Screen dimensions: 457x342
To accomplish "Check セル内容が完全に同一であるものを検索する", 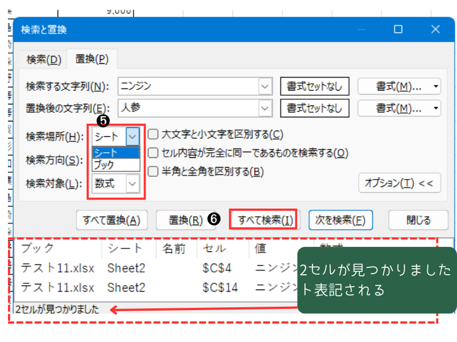I will [153, 153].
